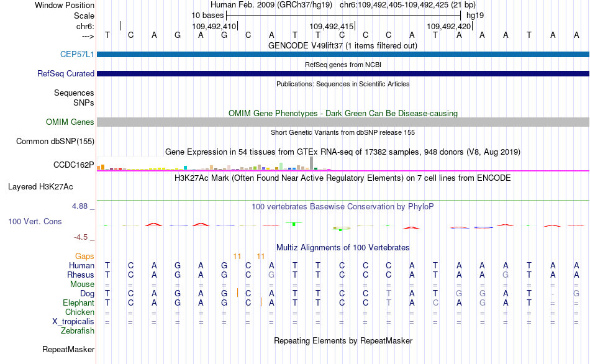Select the Dog alignment row label
Viewport: 590px width, 364px height.
87,294
